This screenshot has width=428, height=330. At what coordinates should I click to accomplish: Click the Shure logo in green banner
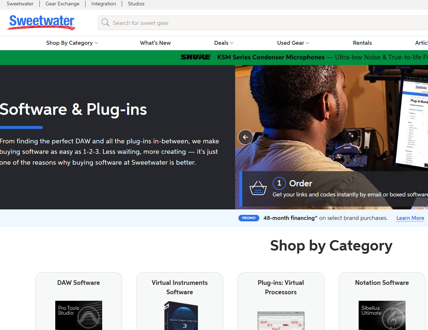point(195,57)
